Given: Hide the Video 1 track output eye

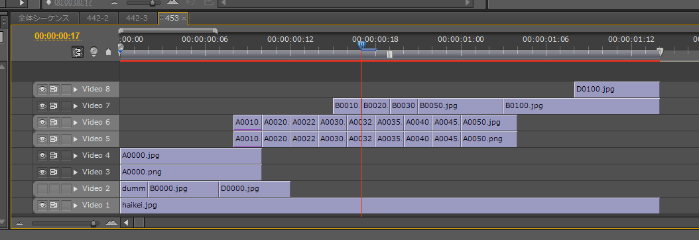Looking at the screenshot, I should point(42,206).
